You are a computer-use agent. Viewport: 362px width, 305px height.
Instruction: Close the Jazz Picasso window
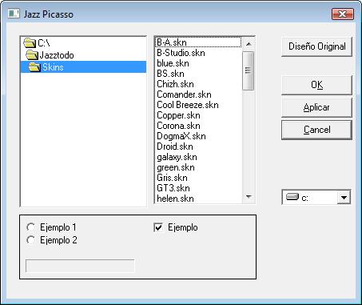343,14
